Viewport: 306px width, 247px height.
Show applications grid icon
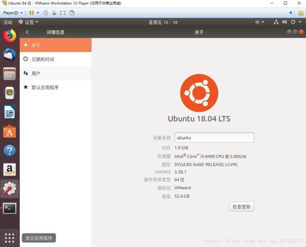[9, 238]
